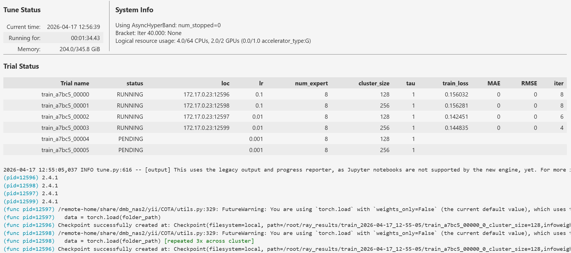Viewport: 571px width, 253px height.
Task: Click the AsyncHyperBand num_stopped line
Action: point(168,25)
